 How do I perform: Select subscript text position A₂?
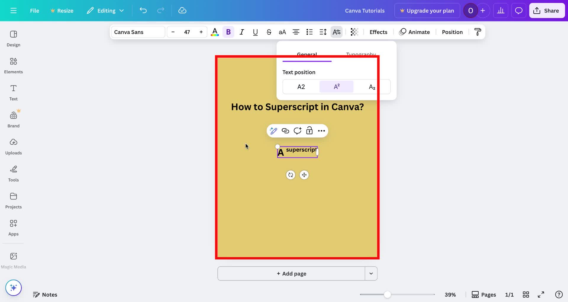[x=371, y=87]
